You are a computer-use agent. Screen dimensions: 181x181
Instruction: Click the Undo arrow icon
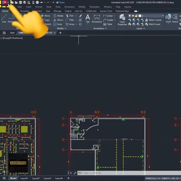point(42,2)
